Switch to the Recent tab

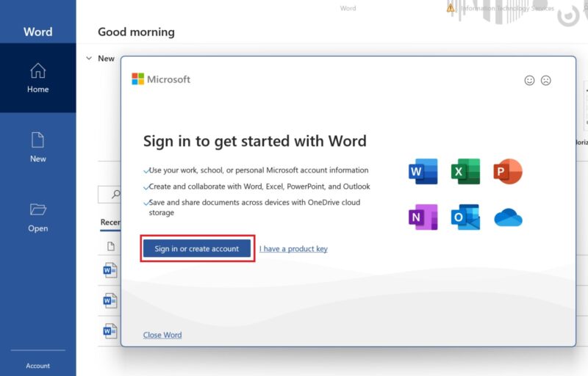110,222
